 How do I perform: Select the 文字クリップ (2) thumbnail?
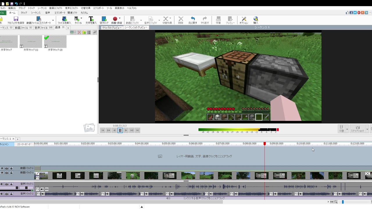pos(55,42)
